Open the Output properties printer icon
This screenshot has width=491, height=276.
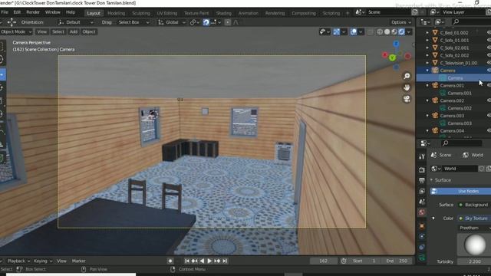click(x=422, y=181)
